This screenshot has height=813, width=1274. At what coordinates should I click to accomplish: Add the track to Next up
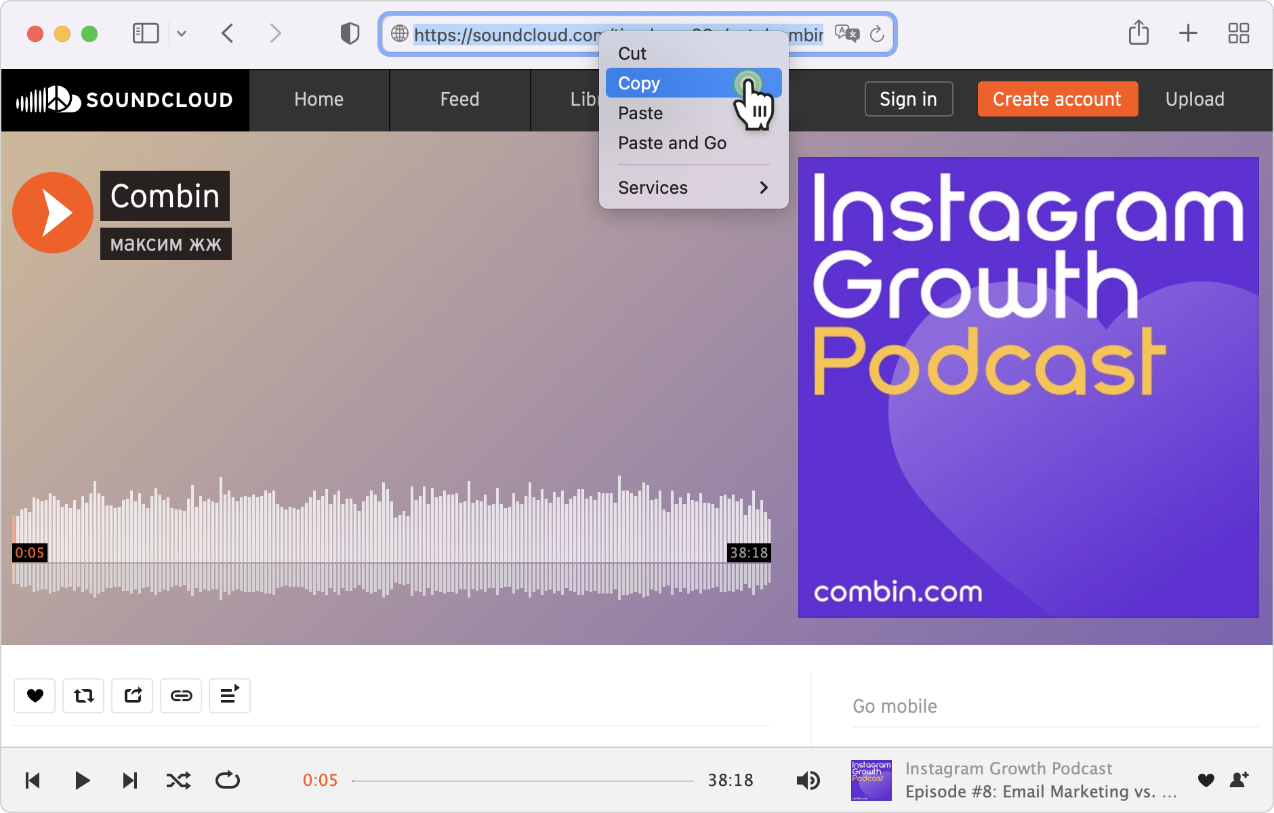(x=230, y=696)
